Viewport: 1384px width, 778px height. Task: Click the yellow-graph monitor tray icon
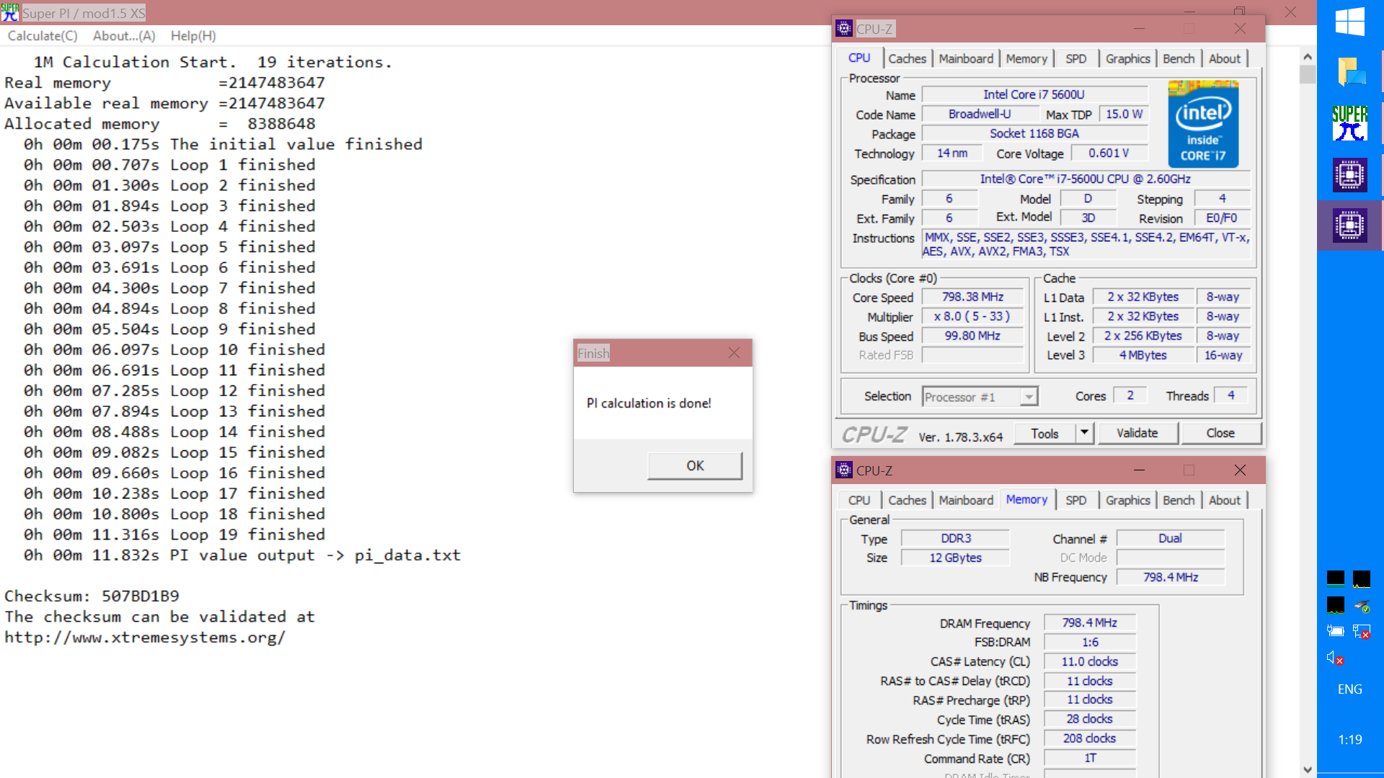click(1361, 578)
